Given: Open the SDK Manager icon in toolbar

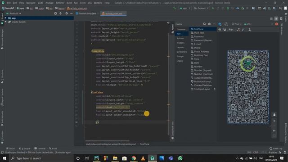Looking at the screenshot, I should [x=274, y=8].
